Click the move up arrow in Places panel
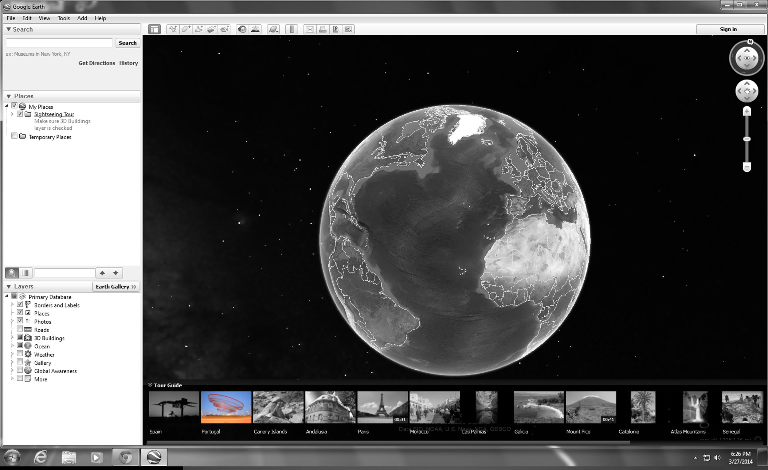This screenshot has width=768, height=470. (x=102, y=273)
